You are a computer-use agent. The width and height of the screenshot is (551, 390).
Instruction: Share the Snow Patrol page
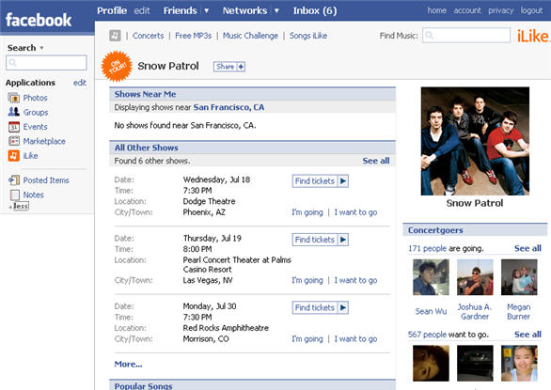pos(229,67)
